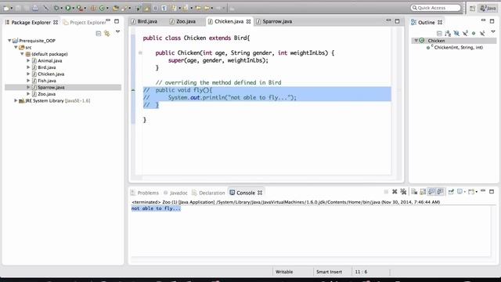Toggle Hide Fields in Outline
501x282 pixels.
(456, 33)
